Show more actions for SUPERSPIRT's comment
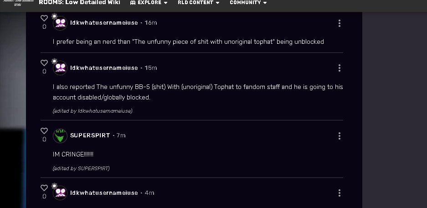Screen dimensions: 427x208 coord(340,136)
